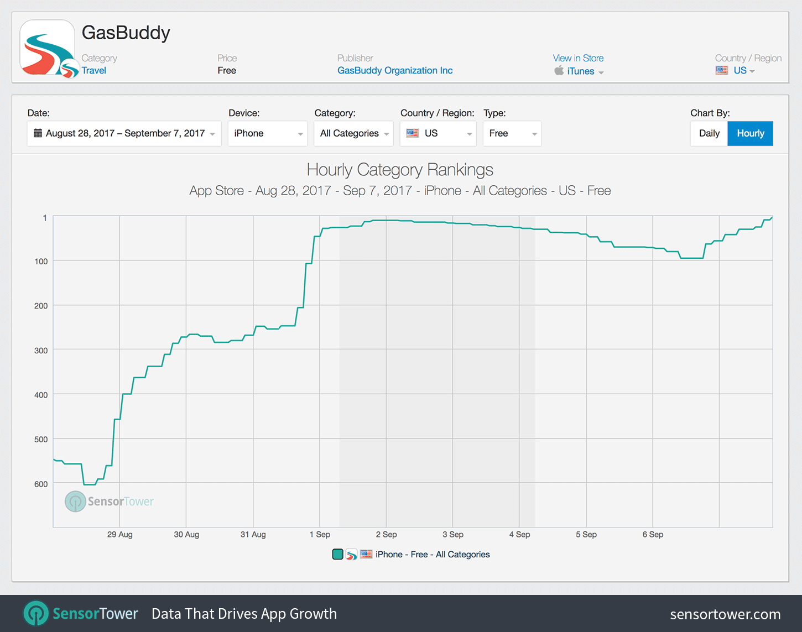Click the GasBuddy app icon
Screen dimensions: 802x632
pyautogui.click(x=48, y=48)
